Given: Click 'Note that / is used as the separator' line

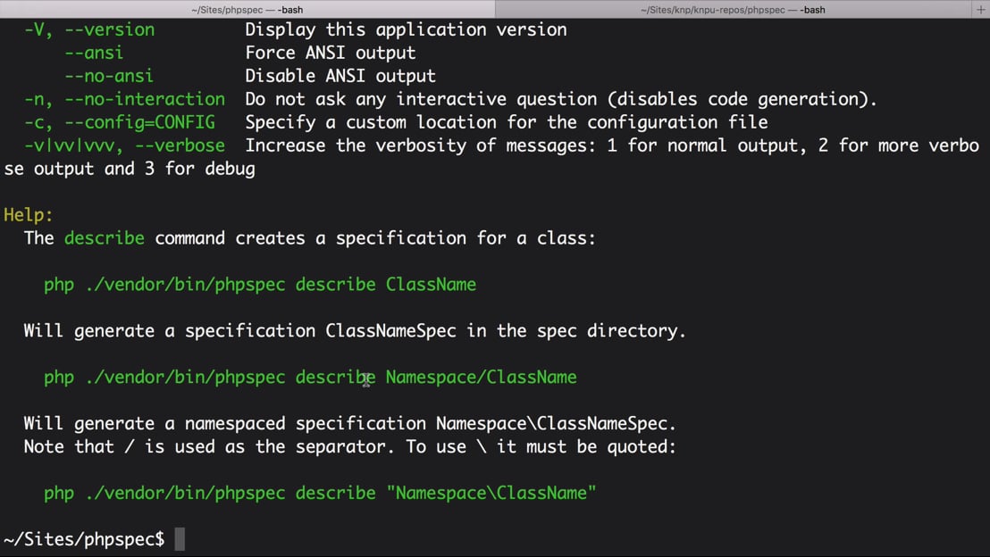Looking at the screenshot, I should (x=349, y=447).
